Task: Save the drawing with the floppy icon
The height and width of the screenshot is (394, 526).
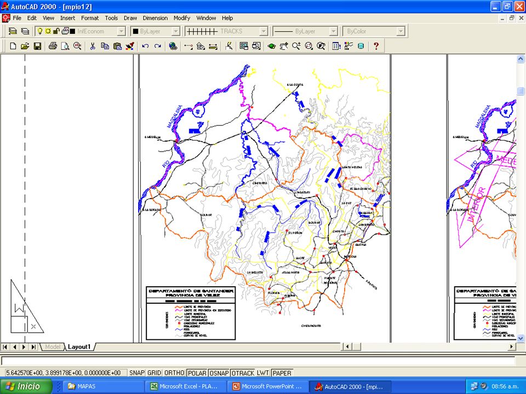Action: coord(37,46)
